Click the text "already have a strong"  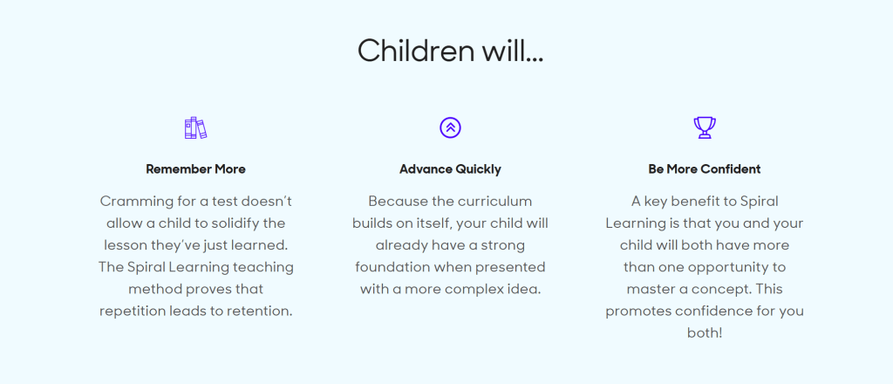pos(450,244)
